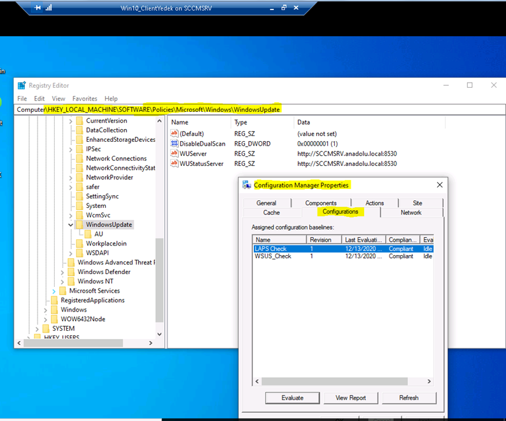Click the Refresh button
The image size is (506, 421).
click(x=409, y=398)
